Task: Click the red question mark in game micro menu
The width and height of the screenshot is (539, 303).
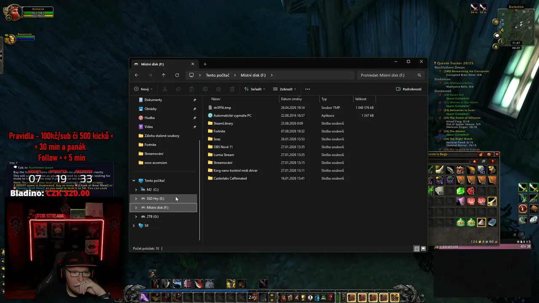Action: tap(331, 298)
